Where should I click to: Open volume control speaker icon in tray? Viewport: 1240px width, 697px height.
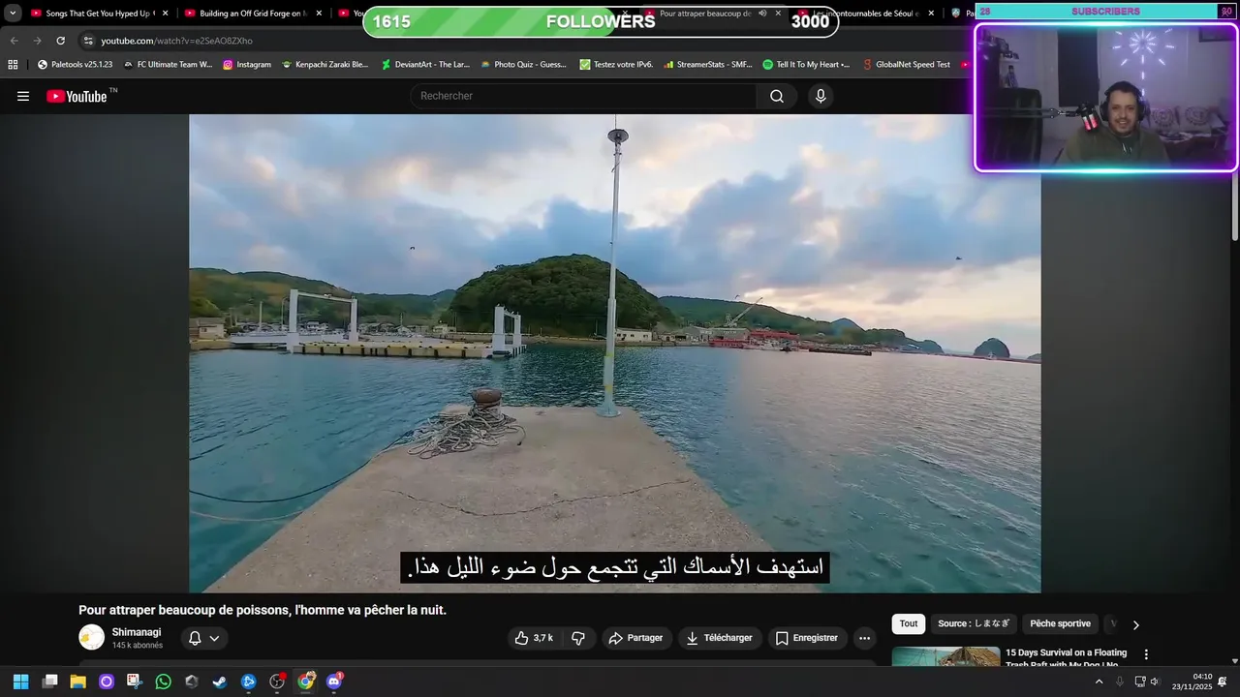[1155, 682]
